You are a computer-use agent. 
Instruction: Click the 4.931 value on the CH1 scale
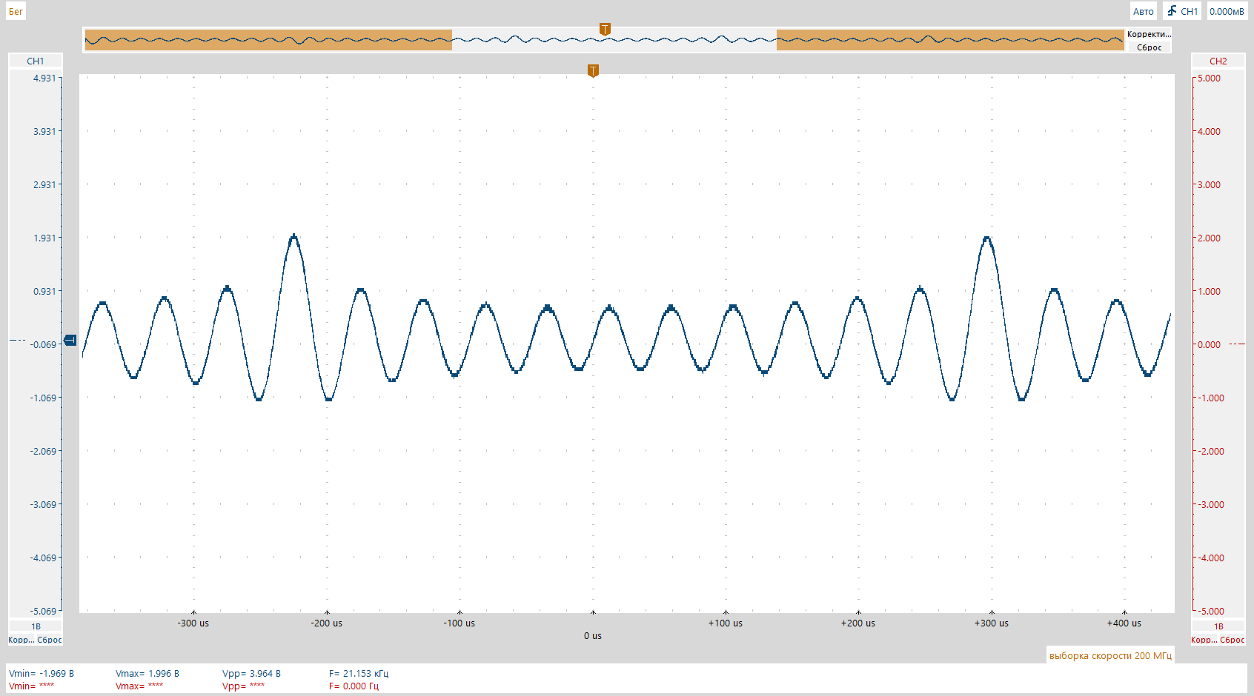[44, 78]
